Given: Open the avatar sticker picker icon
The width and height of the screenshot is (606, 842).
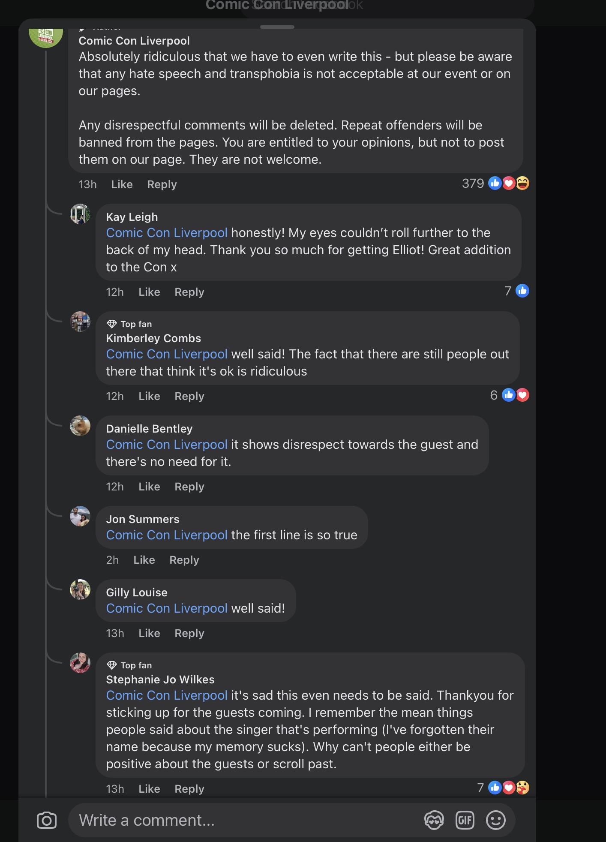Looking at the screenshot, I should coord(434,821).
